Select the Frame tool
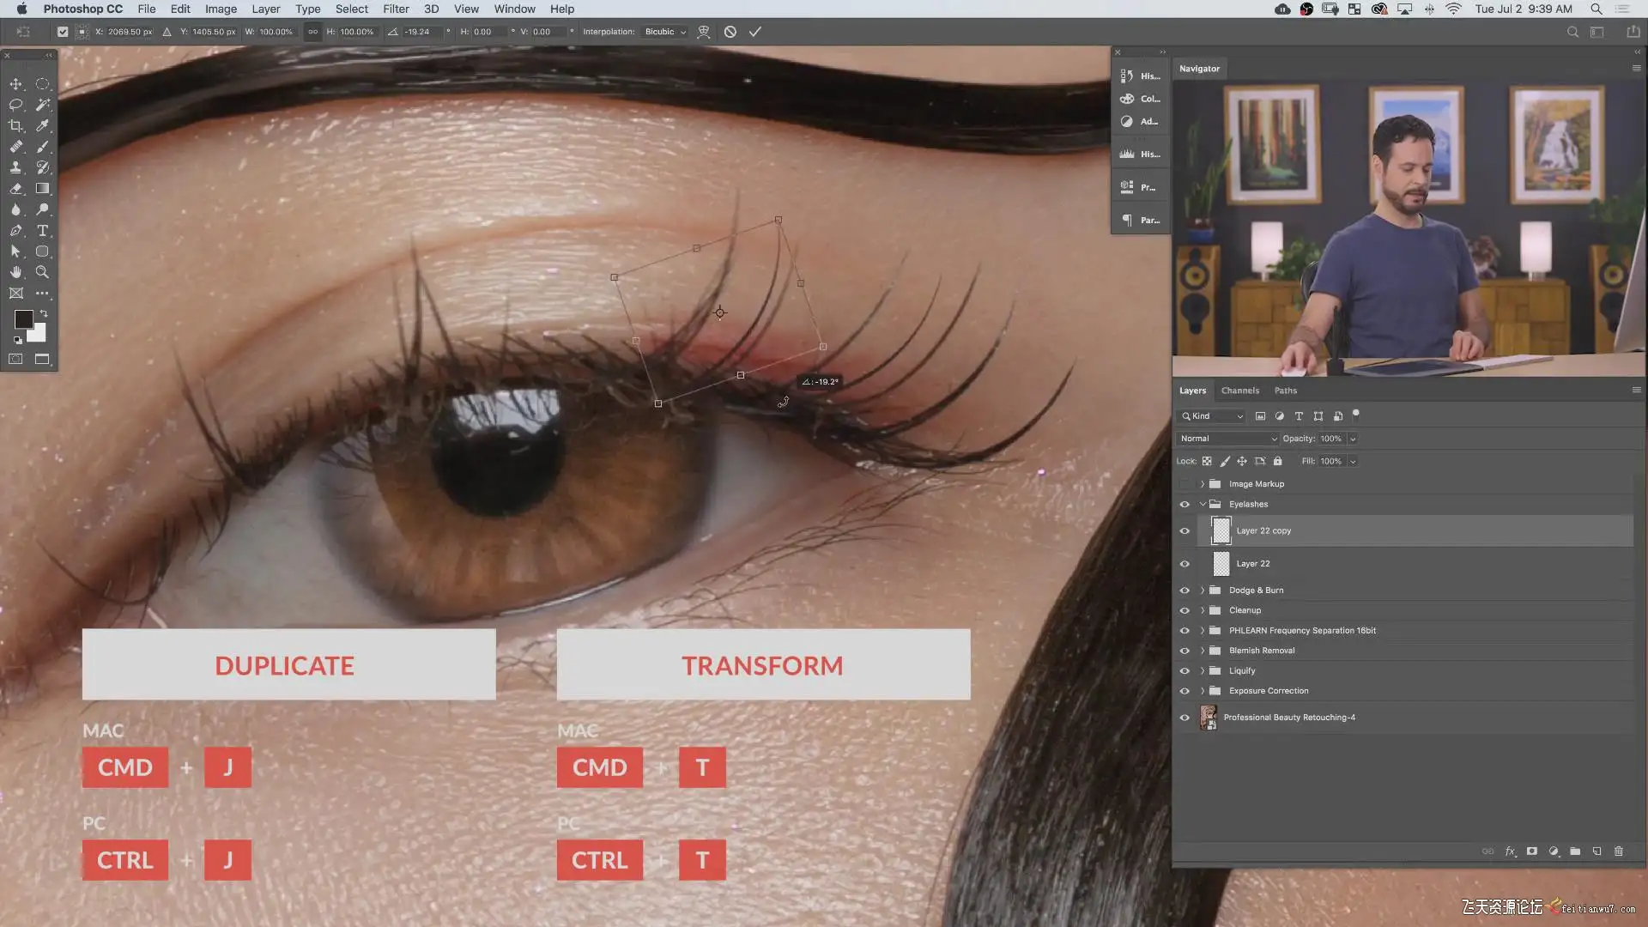Image resolution: width=1648 pixels, height=927 pixels. pos(15,293)
